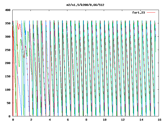Click y-axis label 300
Viewport: 164px width, 123px height.
[8, 37]
